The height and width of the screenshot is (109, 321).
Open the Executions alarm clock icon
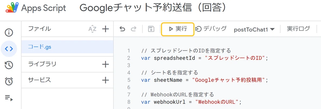(9, 81)
